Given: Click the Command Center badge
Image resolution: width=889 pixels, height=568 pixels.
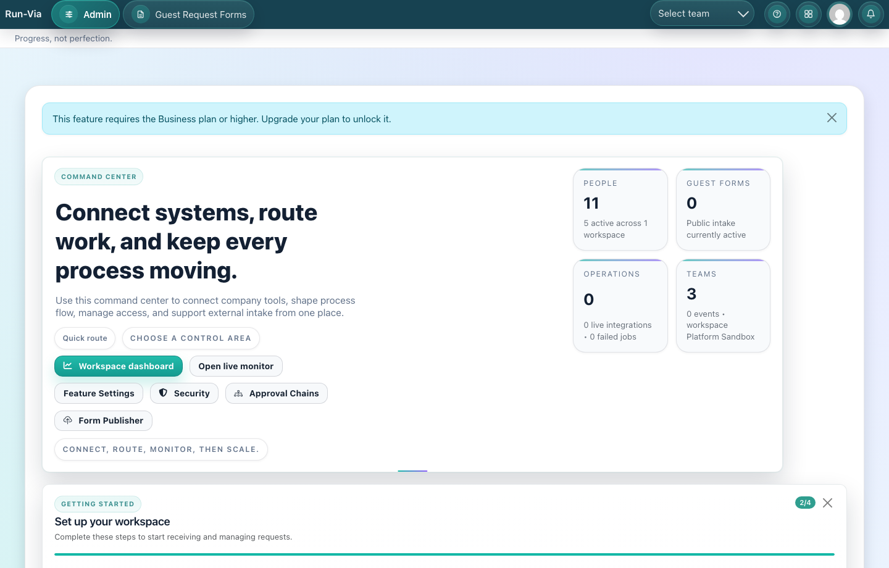Looking at the screenshot, I should (x=99, y=177).
